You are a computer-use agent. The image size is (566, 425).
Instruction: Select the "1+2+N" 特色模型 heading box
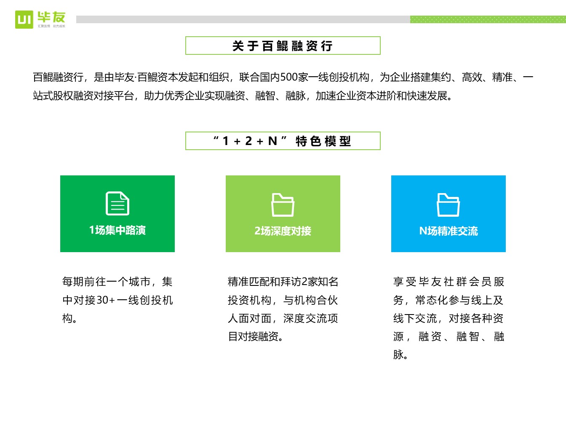[x=283, y=141]
